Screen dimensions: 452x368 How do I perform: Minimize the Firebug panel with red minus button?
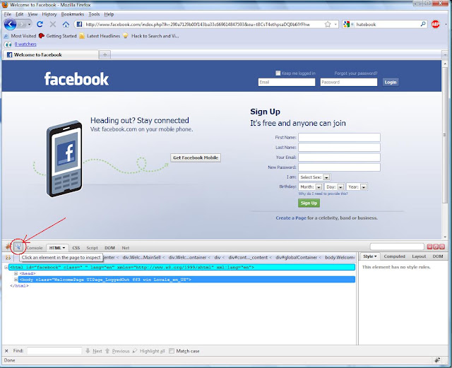[429, 247]
